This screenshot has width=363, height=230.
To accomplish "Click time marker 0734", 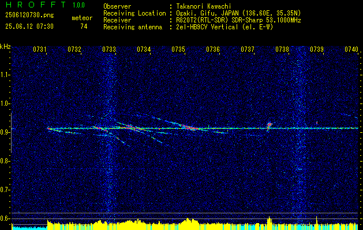I will (x=144, y=49).
